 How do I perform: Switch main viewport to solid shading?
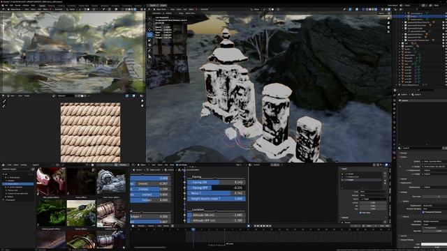pos(370,9)
